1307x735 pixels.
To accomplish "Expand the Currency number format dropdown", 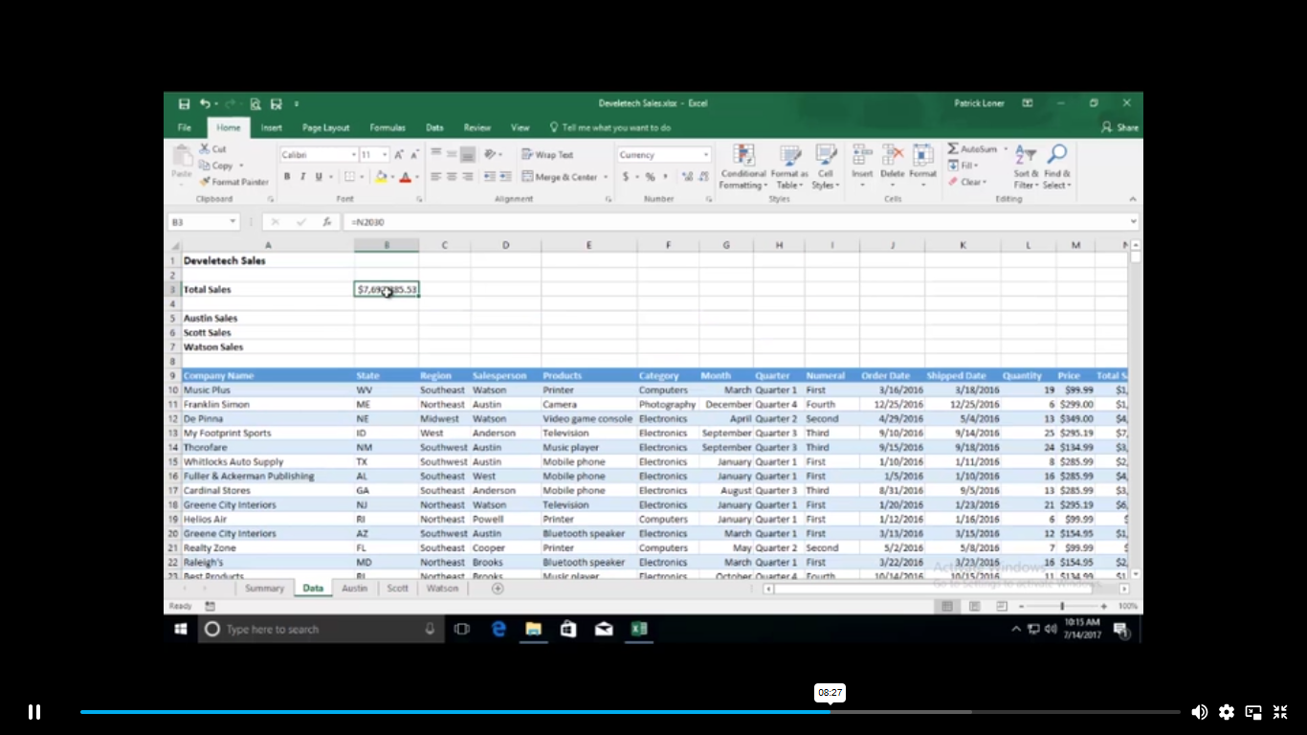I will coord(706,155).
